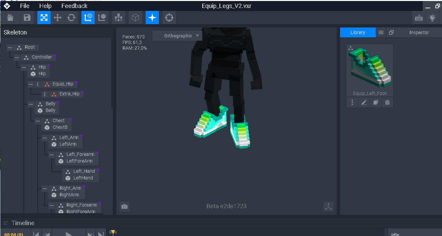Click the yellow playhead marker at 0s
This screenshot has height=236, width=442.
coord(113,232)
